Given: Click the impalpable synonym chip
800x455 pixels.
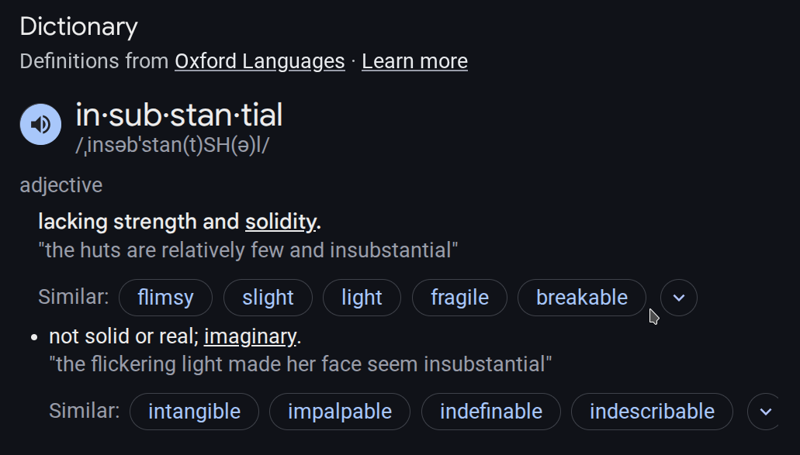Looking at the screenshot, I should 339,412.
